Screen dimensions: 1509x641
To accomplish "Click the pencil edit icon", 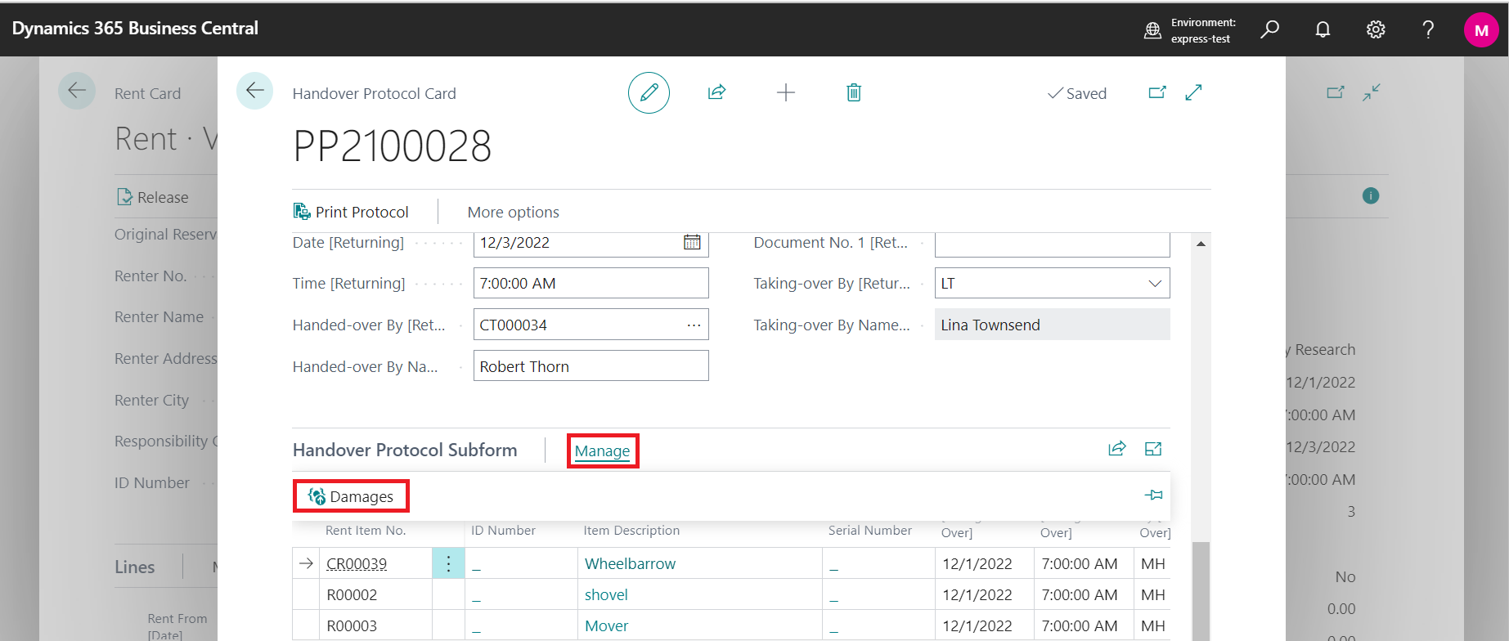I will (649, 93).
